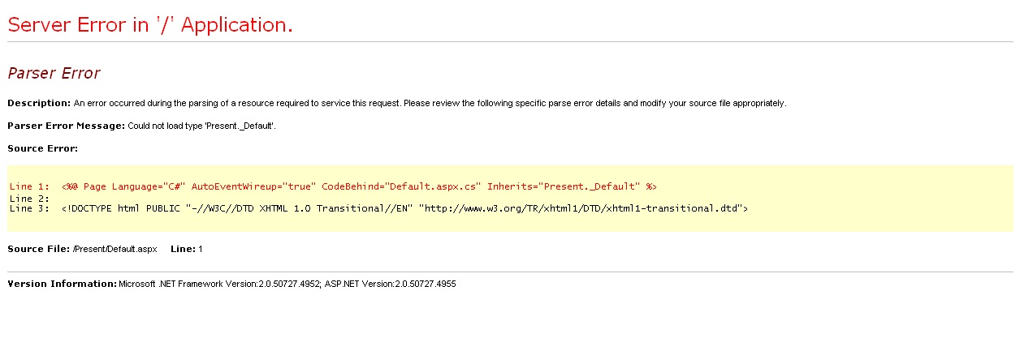Click the red "Line 1:" label
Image resolution: width=1020 pixels, height=355 pixels.
(29, 186)
